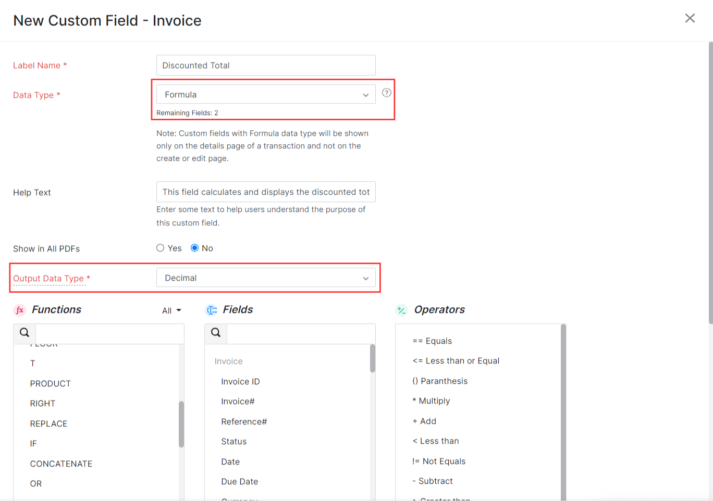
Task: Select the IF function
Action: (x=33, y=443)
